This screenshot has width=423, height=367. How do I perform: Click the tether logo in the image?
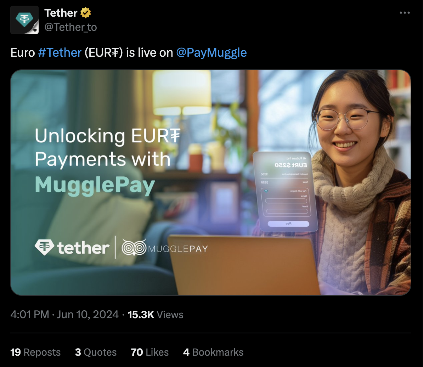click(x=72, y=248)
